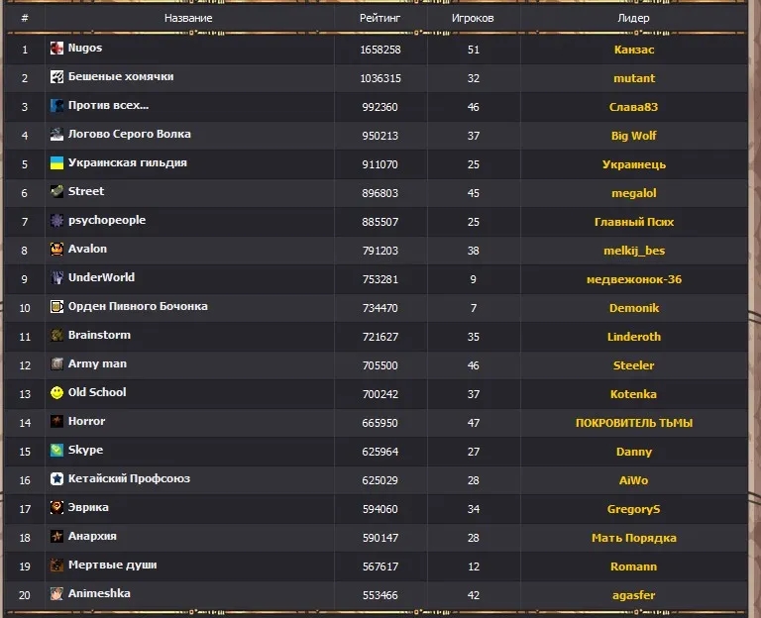Open leader profile Слава83
761x618 pixels.
point(633,107)
